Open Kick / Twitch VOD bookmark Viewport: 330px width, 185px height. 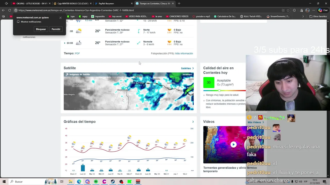click(x=251, y=16)
